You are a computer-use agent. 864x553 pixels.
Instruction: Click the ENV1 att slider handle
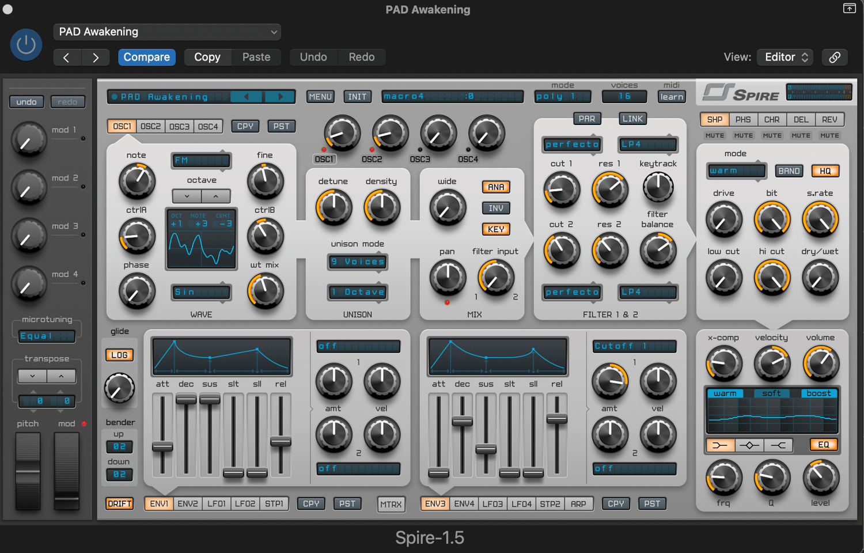(x=162, y=446)
